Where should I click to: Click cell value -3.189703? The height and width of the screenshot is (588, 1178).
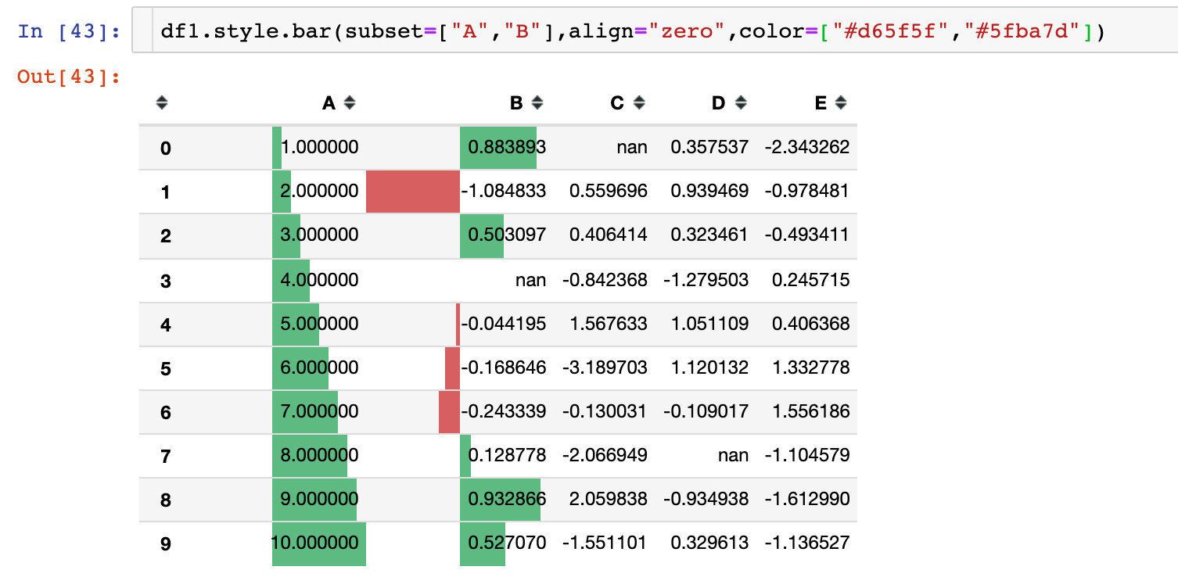point(605,367)
